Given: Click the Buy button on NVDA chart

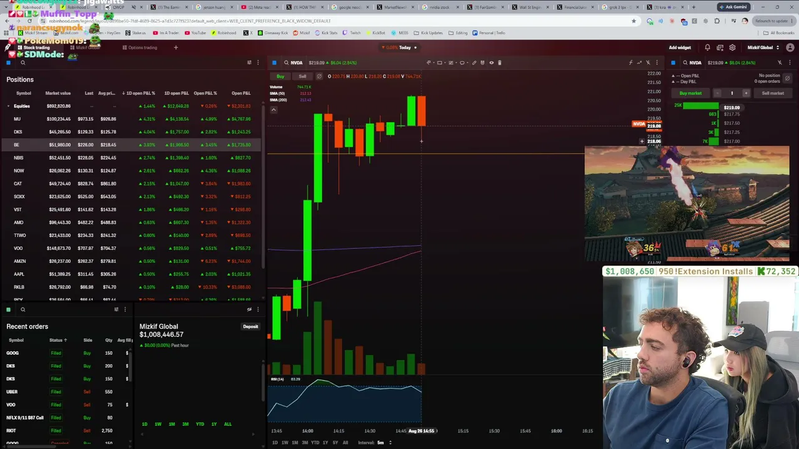Looking at the screenshot, I should pyautogui.click(x=280, y=76).
